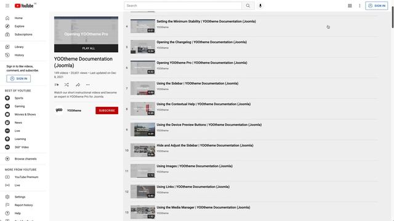Click the top-right SIGN IN button
394x221 pixels.
376,6
